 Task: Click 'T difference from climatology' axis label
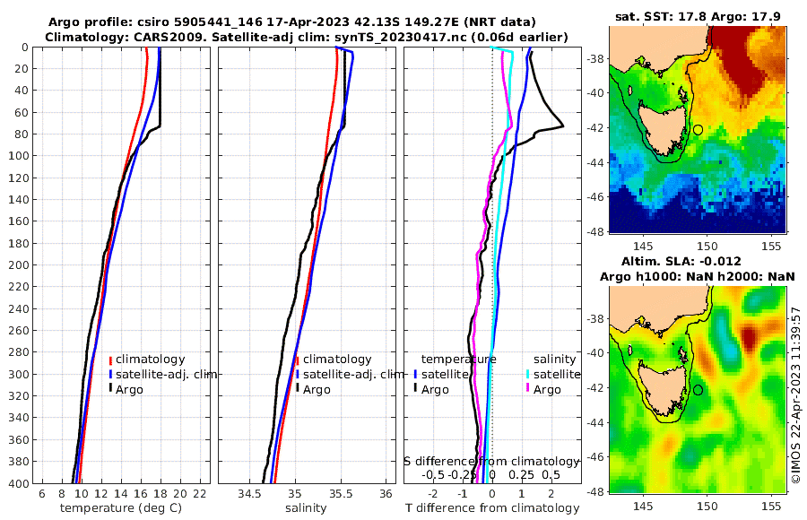pos(492,508)
